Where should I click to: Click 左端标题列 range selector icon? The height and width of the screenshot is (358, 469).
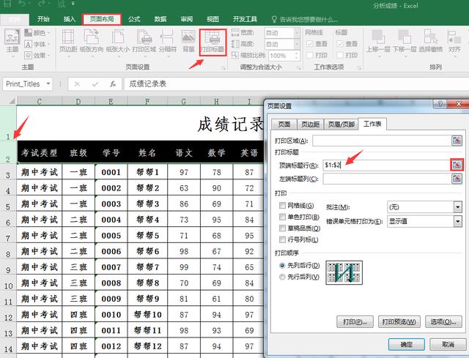coord(457,179)
